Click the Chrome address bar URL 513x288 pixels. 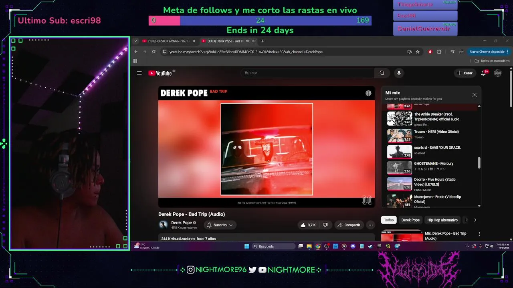tap(246, 52)
